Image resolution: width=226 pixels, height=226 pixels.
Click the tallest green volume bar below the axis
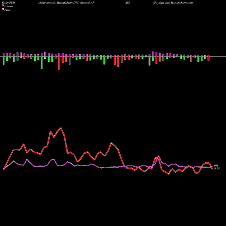[42, 62]
